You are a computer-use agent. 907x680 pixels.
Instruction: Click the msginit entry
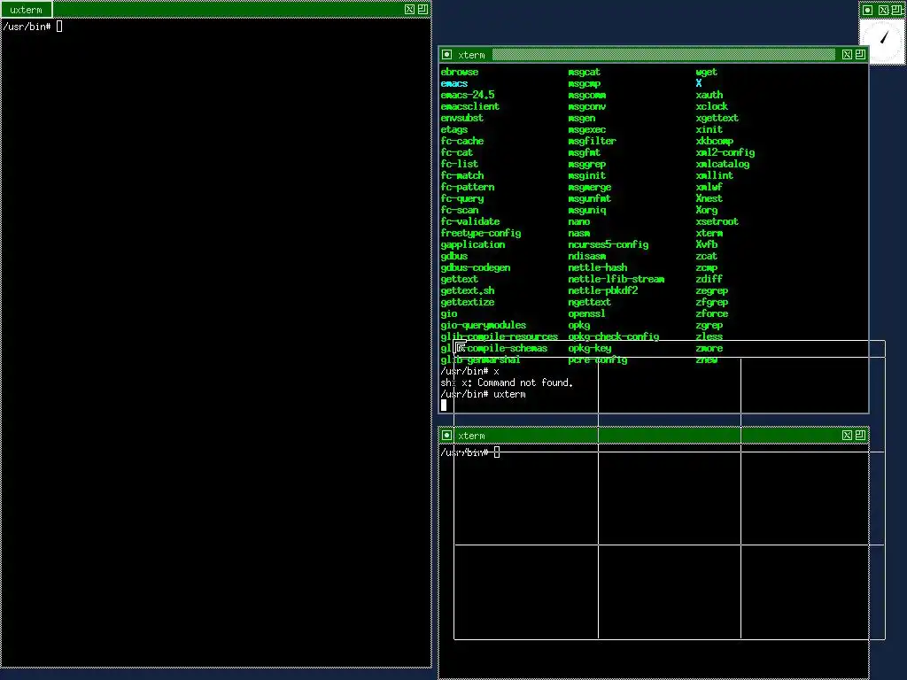[x=587, y=176]
